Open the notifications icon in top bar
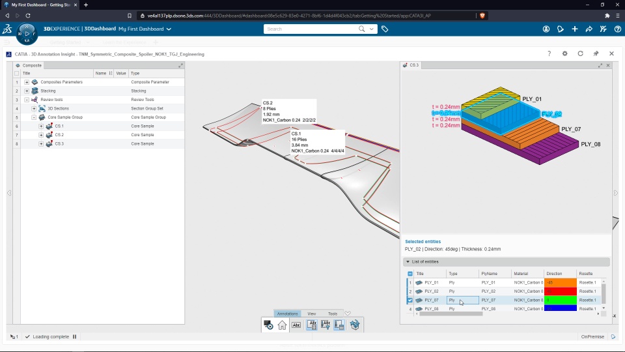This screenshot has width=625, height=352. pos(561,29)
